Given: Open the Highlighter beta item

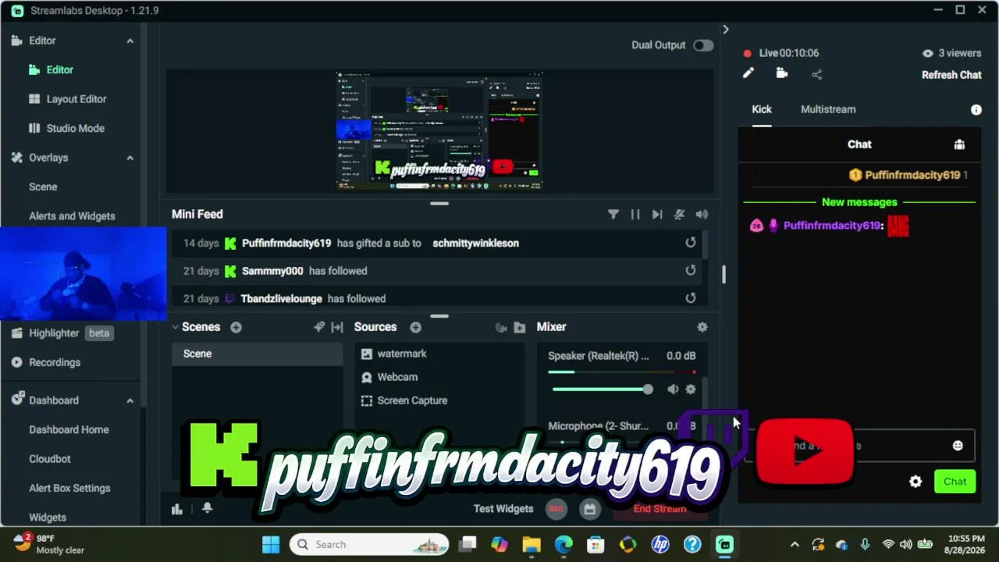Looking at the screenshot, I should point(61,333).
